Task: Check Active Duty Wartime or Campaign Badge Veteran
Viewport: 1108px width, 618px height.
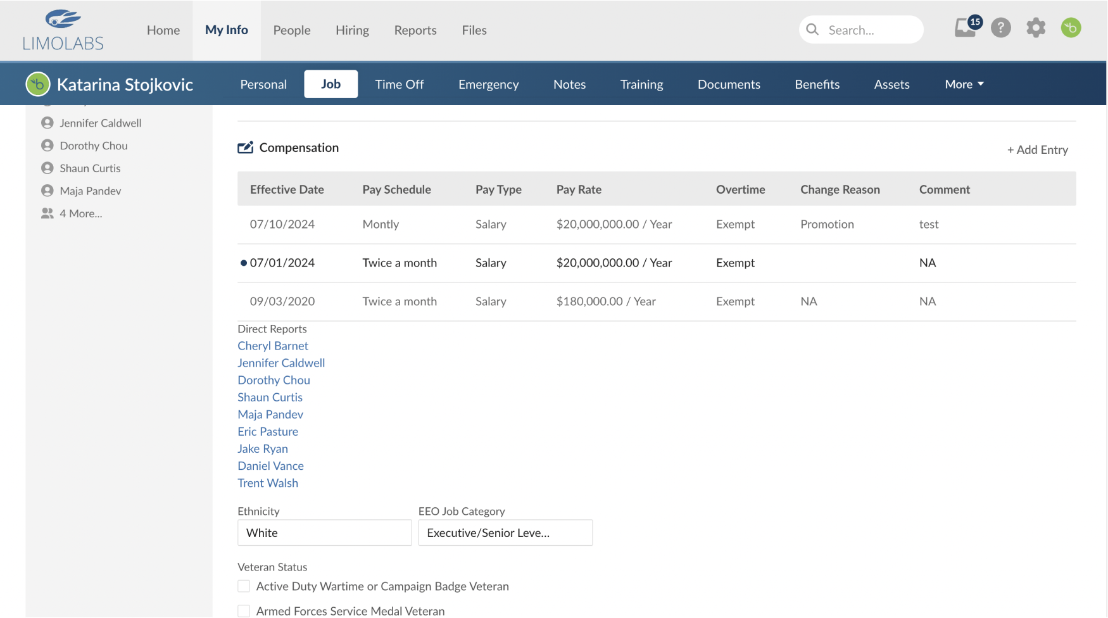Action: [x=244, y=586]
